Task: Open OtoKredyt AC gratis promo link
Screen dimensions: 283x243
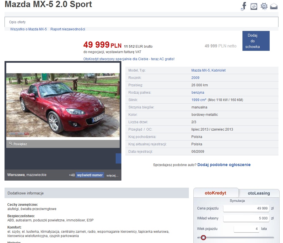Action: pyautogui.click(x=129, y=59)
